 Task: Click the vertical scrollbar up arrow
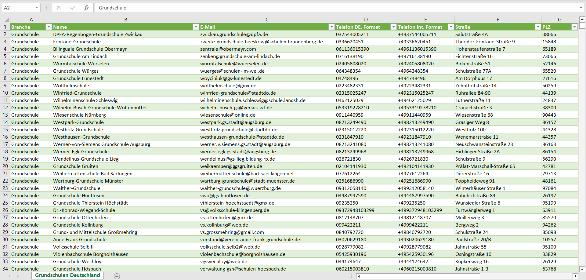coord(582,19)
